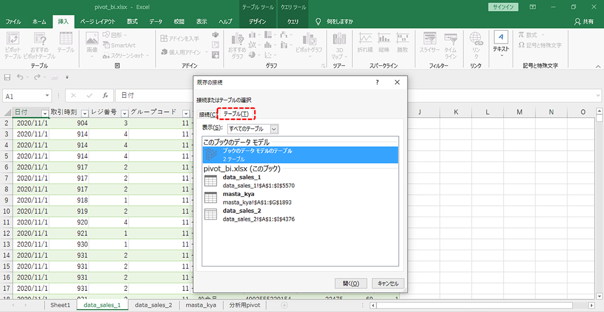604x312 pixels.
Task: Click the Table insert icon
Action: 66,42
